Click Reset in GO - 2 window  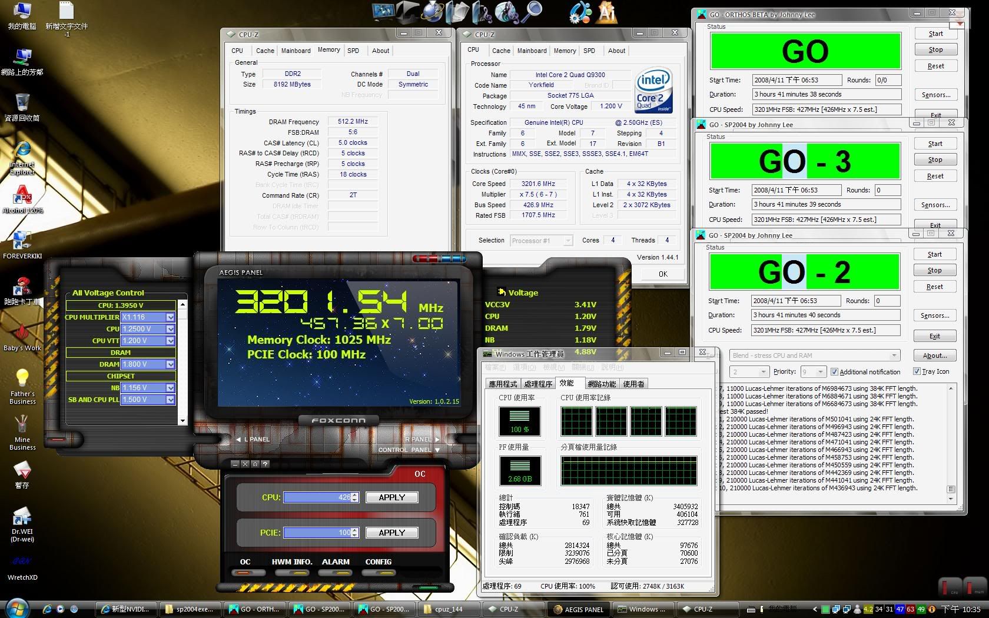934,287
